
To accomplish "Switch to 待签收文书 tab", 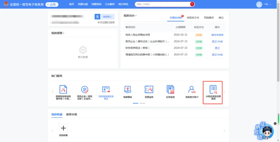I will pyautogui.click(x=193, y=18).
